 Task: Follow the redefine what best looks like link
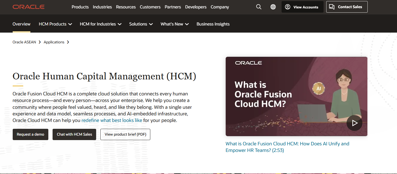click(x=112, y=120)
